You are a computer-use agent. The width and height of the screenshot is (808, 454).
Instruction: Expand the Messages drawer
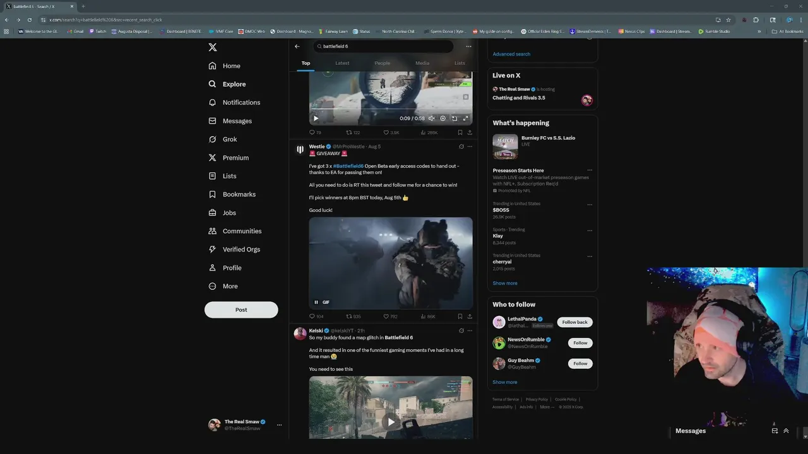point(786,431)
